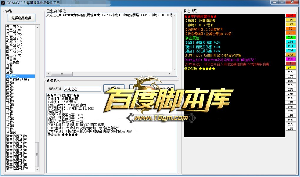Select the dark red 191 color swatch
Viewport: 300px width, 177px height.
pyautogui.click(x=291, y=63)
